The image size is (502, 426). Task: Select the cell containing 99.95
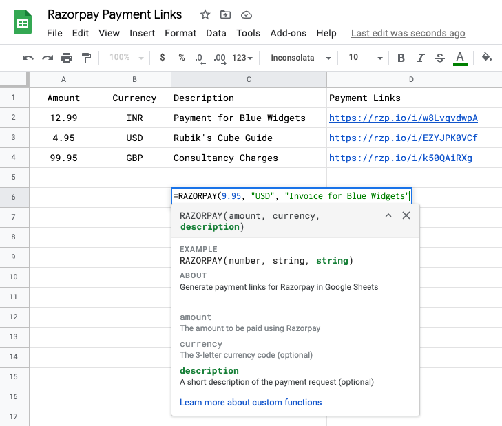tap(64, 158)
